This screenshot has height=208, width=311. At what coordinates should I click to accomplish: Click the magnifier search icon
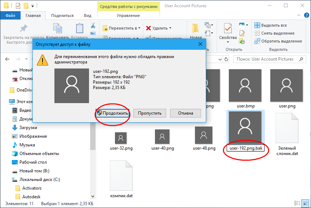(301, 59)
